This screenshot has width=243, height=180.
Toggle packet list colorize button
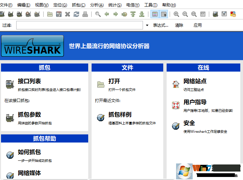tap(155, 14)
